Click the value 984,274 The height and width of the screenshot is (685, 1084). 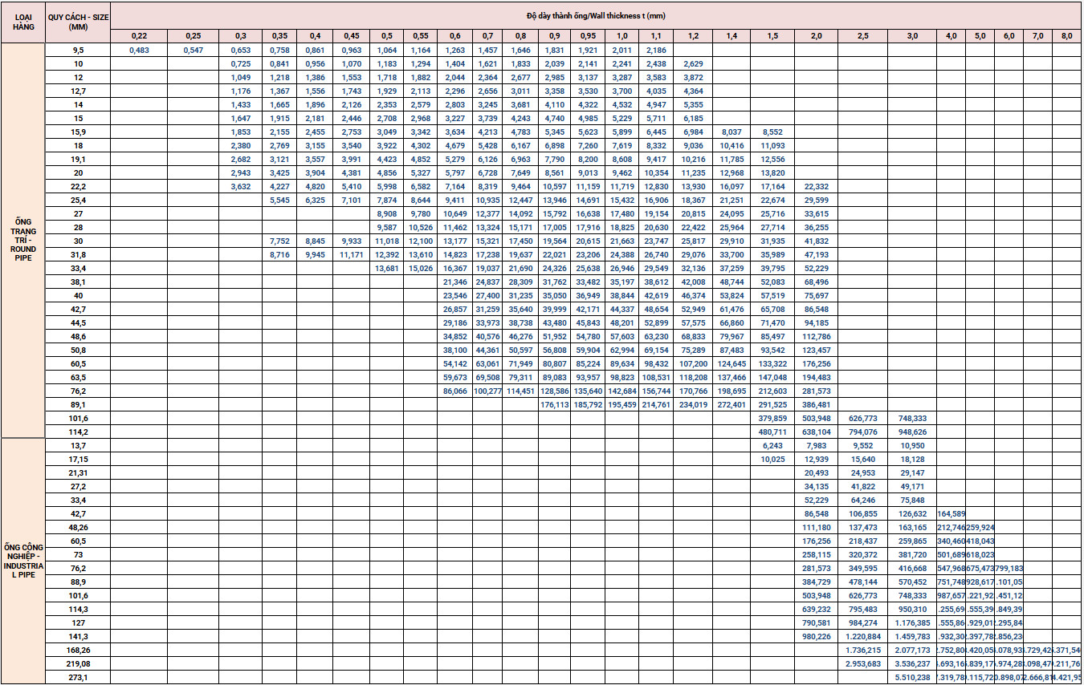(x=862, y=622)
